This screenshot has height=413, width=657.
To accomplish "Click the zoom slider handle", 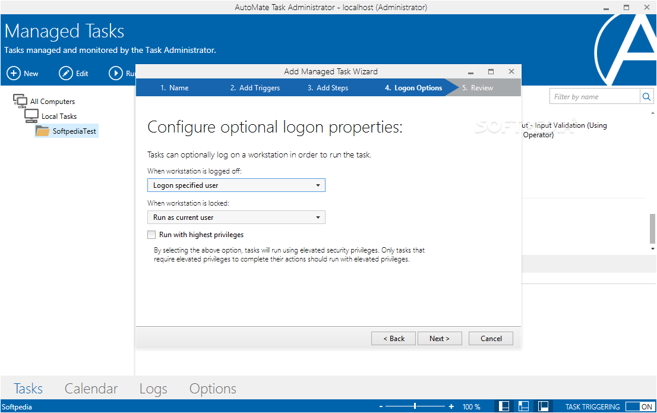I will click(415, 406).
